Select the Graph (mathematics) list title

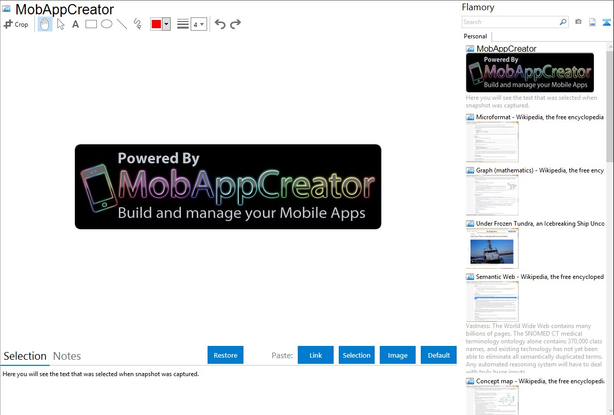coord(540,170)
